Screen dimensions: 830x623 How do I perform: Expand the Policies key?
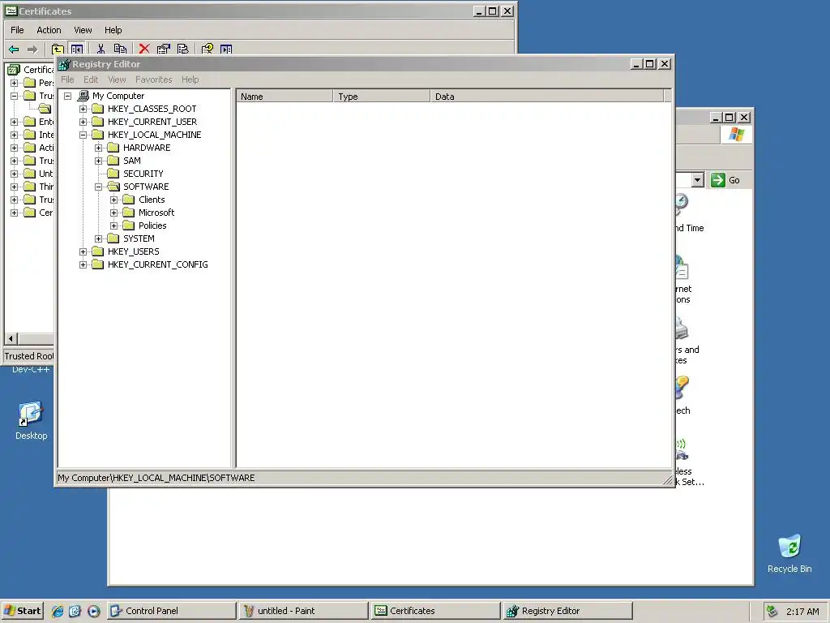[113, 226]
